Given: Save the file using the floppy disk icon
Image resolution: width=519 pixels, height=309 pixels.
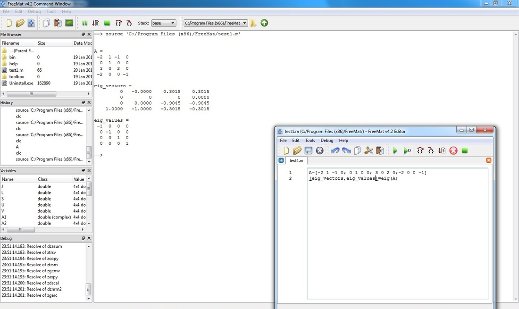Looking at the screenshot, I should 309,150.
